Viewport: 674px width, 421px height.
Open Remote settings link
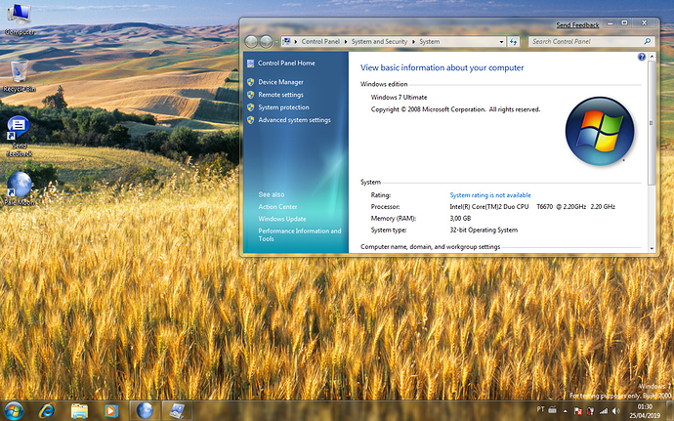click(280, 95)
